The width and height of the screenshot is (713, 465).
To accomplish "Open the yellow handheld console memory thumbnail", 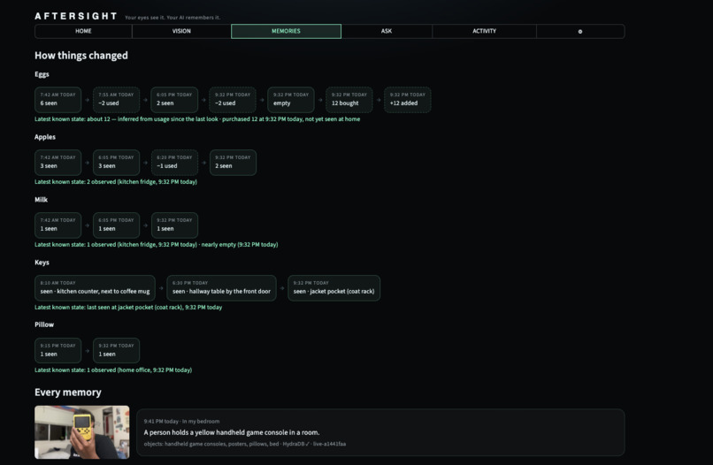I will tap(82, 432).
